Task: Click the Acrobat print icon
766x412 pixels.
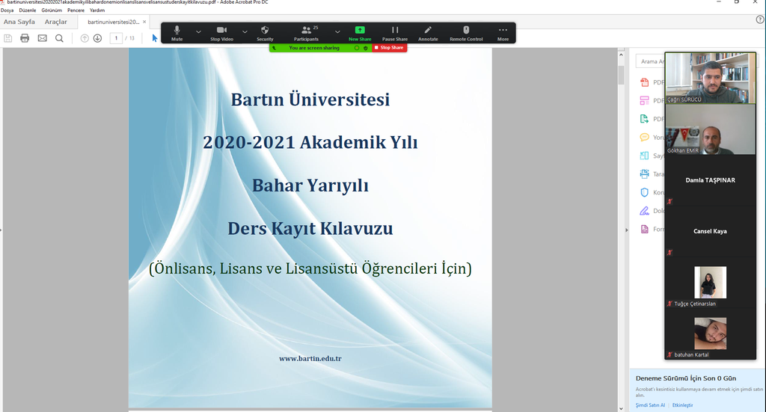Action: coord(25,38)
